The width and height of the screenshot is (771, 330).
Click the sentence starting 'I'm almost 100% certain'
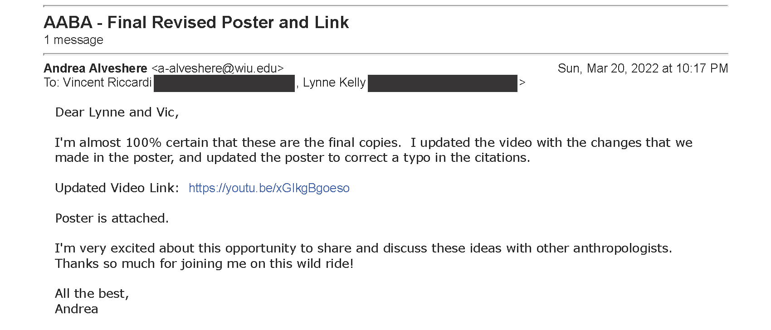pyautogui.click(x=228, y=143)
